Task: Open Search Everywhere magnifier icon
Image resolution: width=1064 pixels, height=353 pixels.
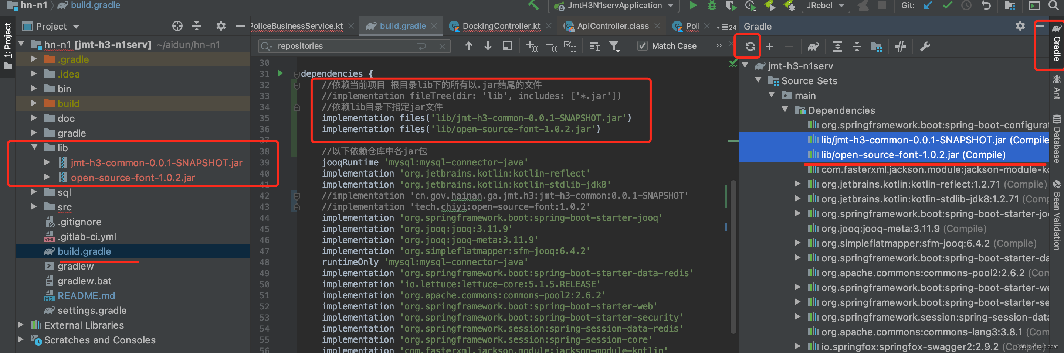Action: (x=1054, y=6)
